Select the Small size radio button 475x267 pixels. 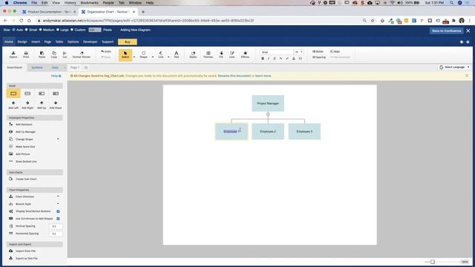[27, 30]
